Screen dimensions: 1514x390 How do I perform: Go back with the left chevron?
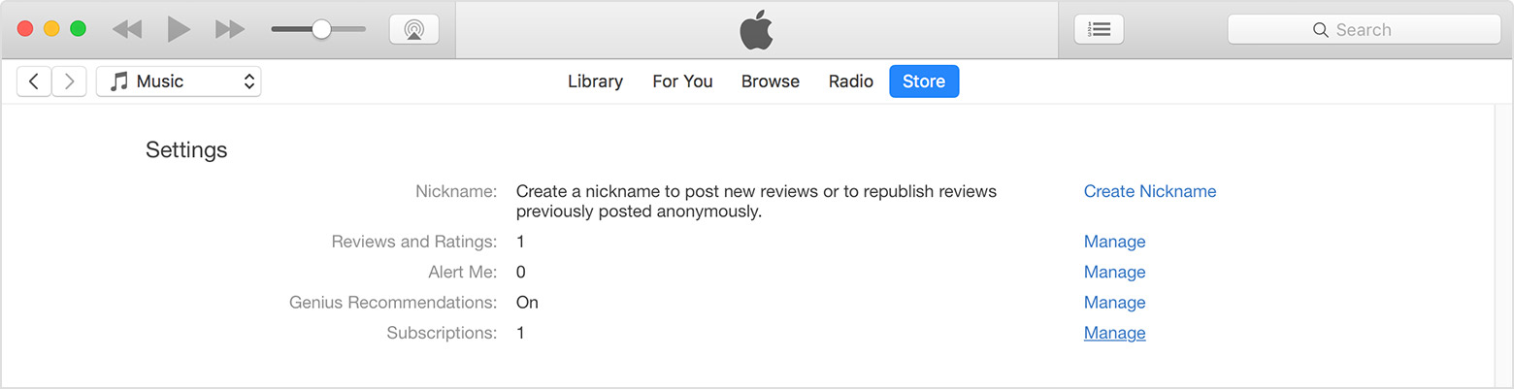[x=34, y=81]
